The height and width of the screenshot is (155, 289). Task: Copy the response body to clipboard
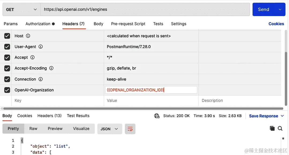click(272, 128)
